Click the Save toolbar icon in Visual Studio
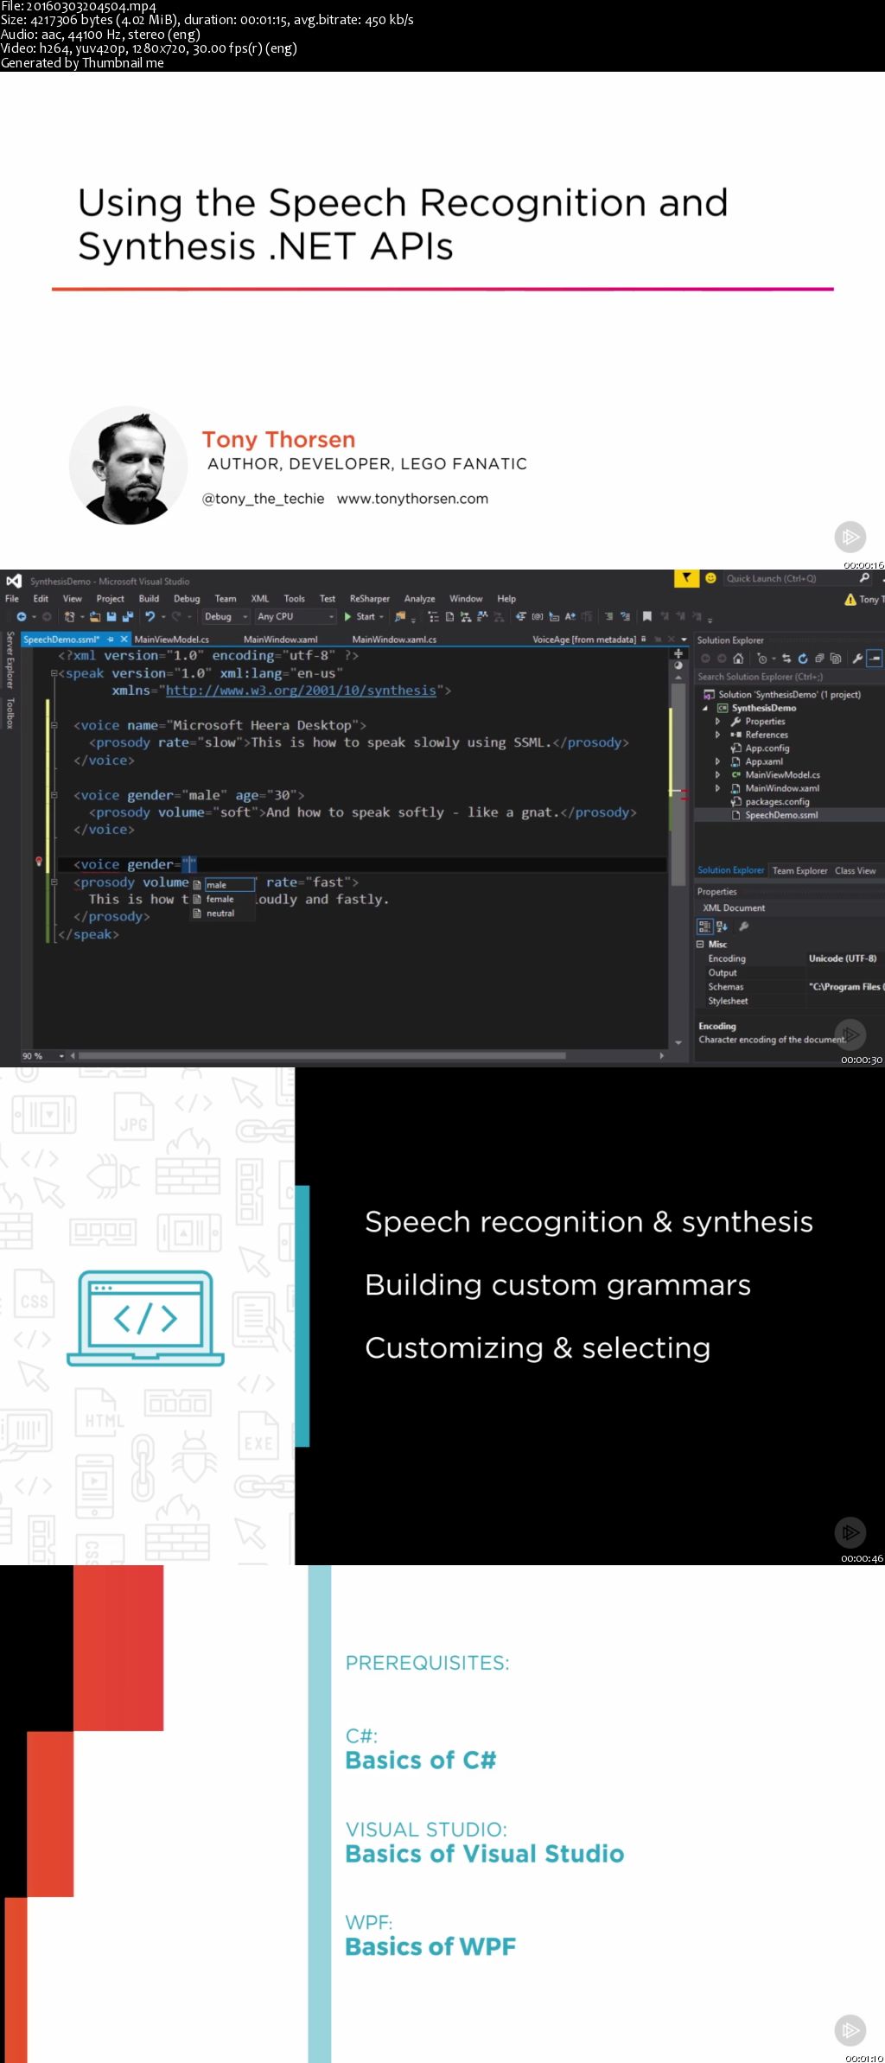This screenshot has height=2063, width=885. (111, 616)
